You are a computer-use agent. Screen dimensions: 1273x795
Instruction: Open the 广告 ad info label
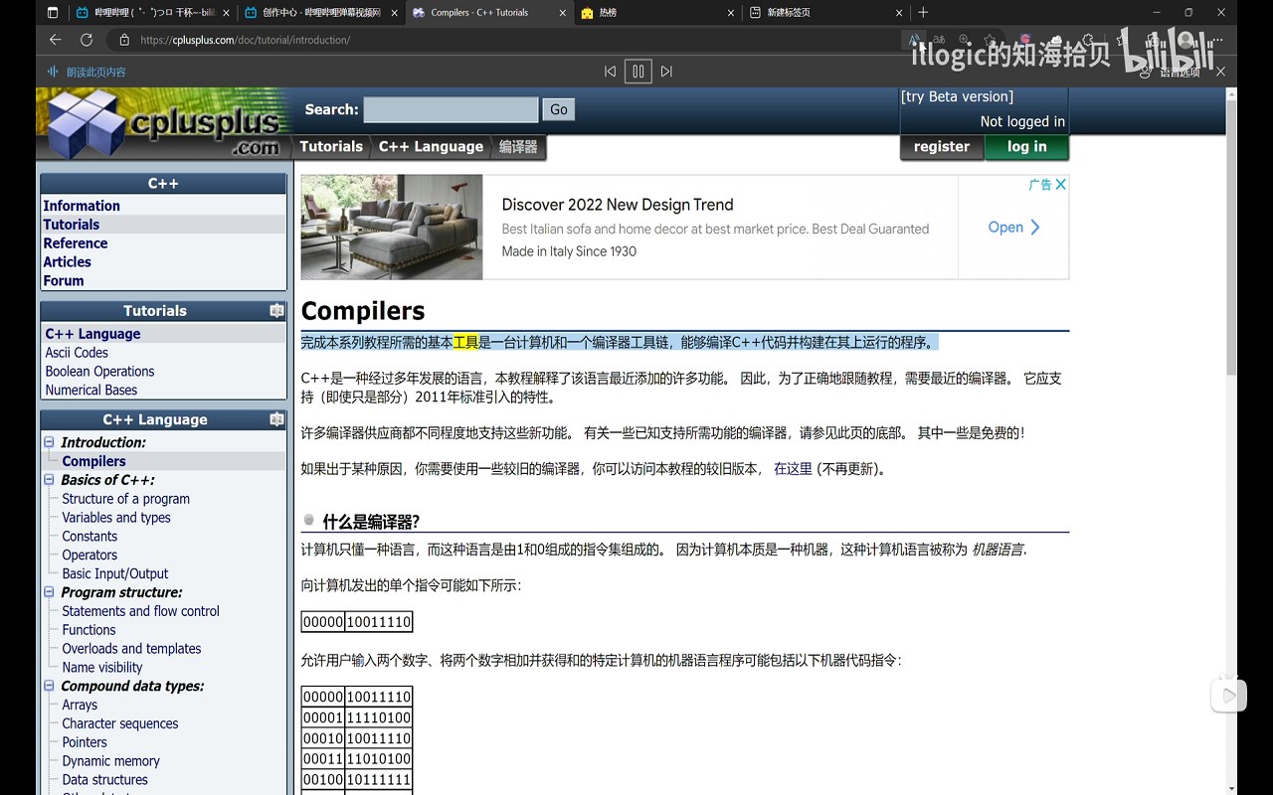(x=1040, y=184)
